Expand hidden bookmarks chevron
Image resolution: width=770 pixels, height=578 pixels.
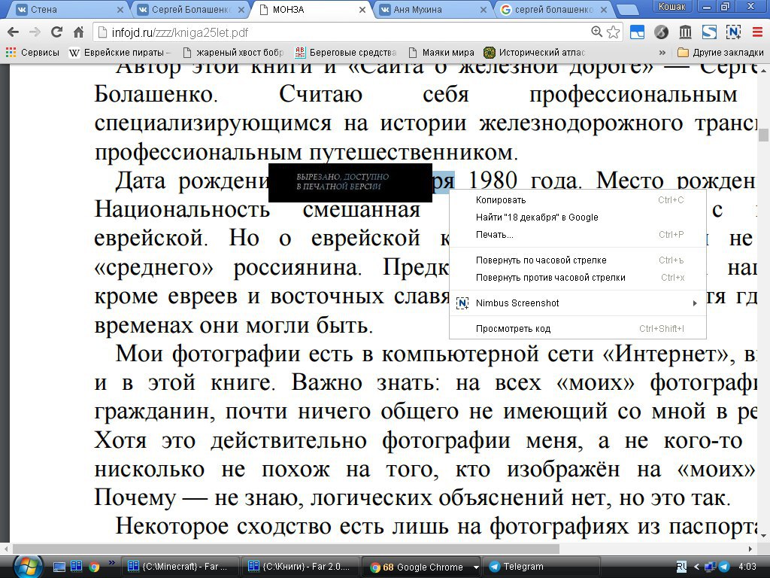tap(662, 53)
